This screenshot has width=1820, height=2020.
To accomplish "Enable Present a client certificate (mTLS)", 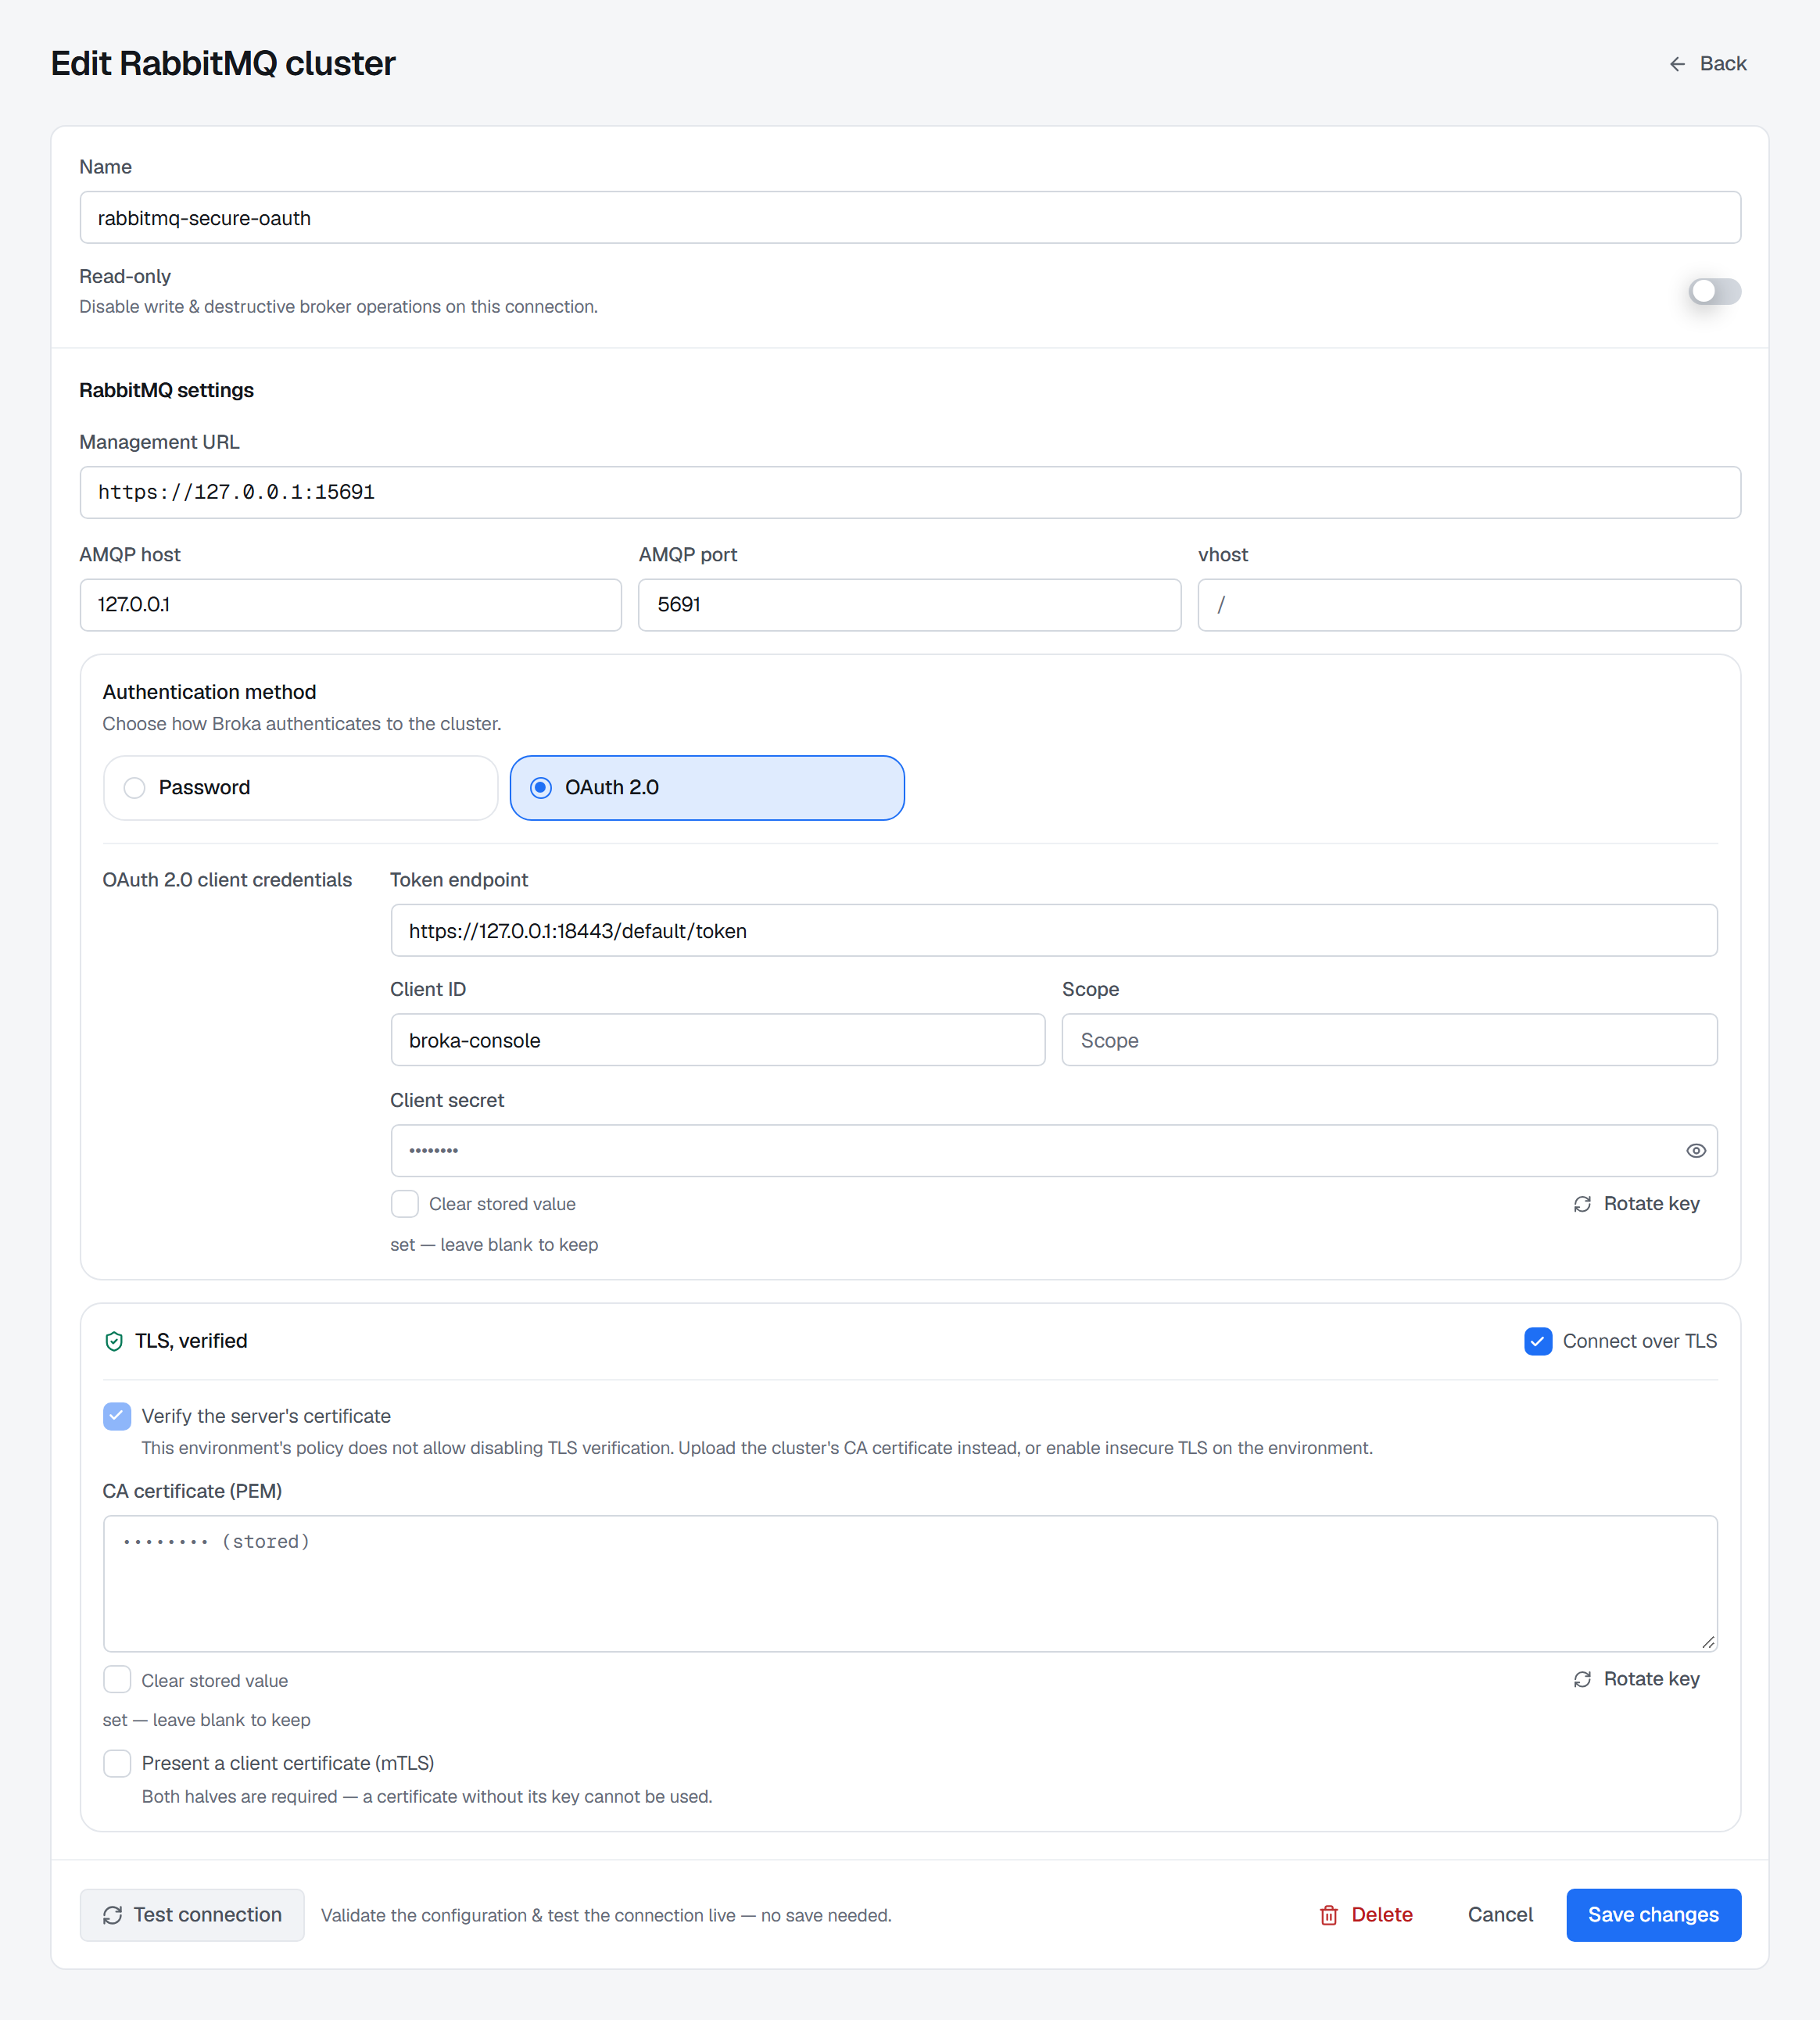I will tap(117, 1763).
